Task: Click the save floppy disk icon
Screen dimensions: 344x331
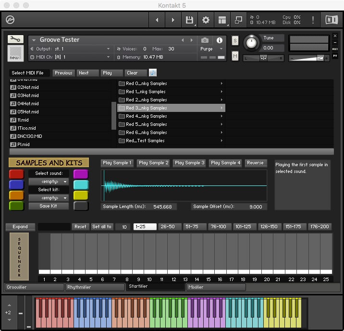Action: tap(189, 20)
